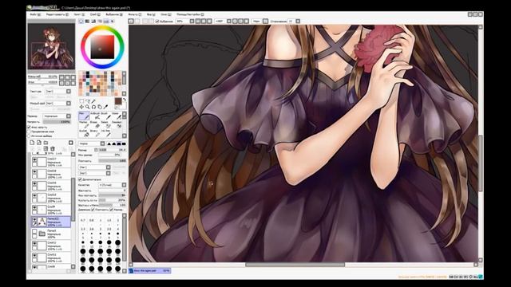Open the File (Файл) menu

35,14
